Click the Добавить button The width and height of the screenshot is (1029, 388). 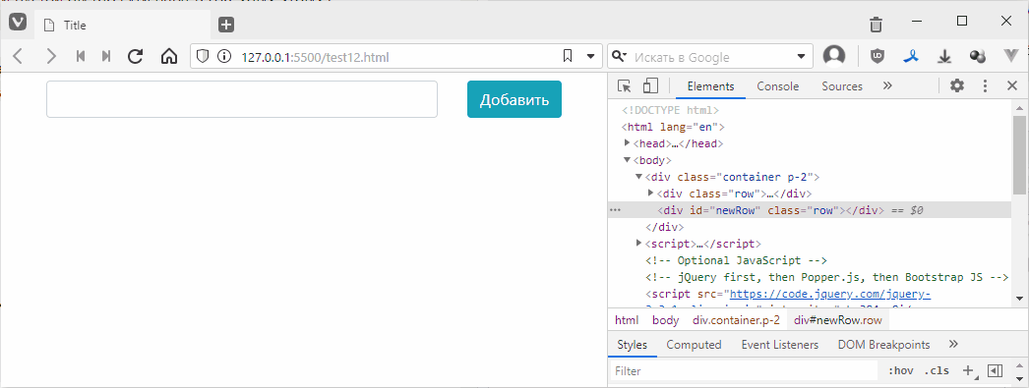point(514,99)
